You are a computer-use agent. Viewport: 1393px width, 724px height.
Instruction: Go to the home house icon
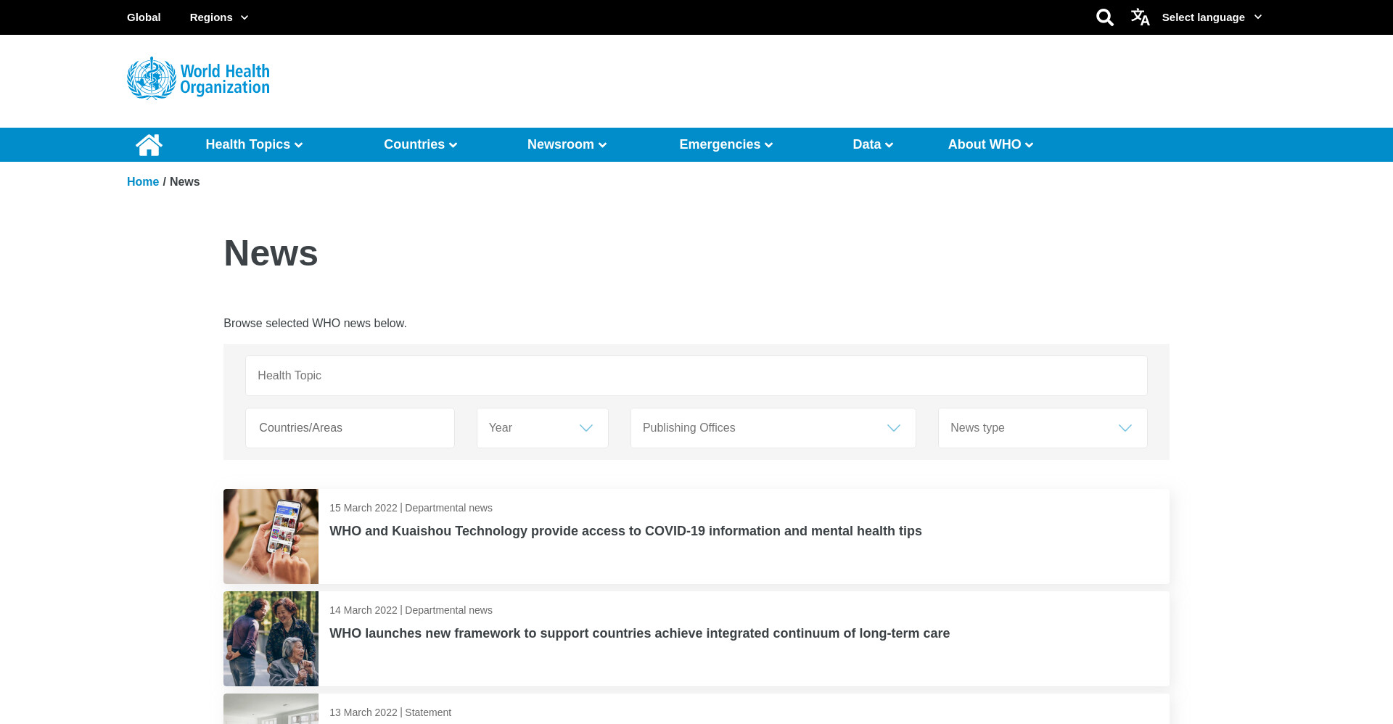click(149, 145)
